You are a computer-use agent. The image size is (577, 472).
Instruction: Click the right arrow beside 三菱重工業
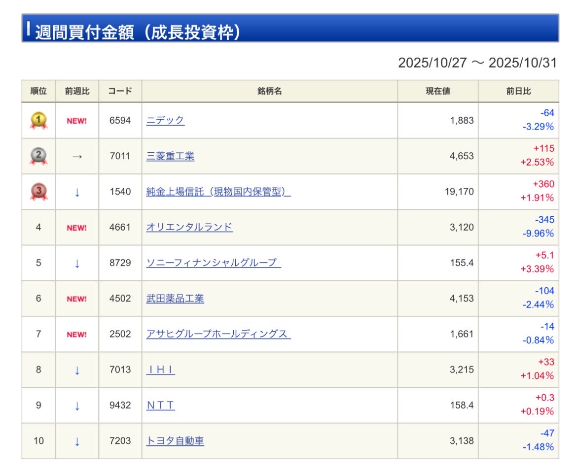76,157
